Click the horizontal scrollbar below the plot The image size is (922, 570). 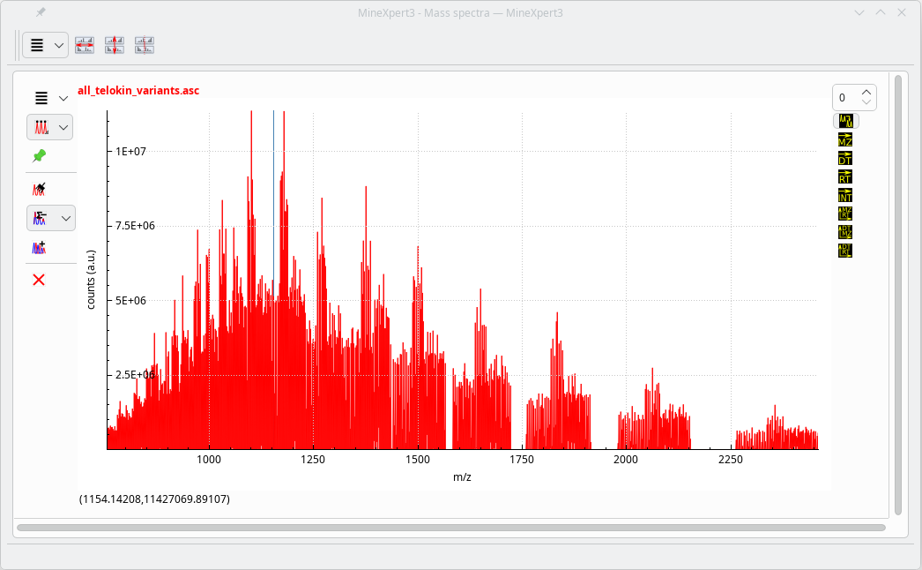coord(450,528)
